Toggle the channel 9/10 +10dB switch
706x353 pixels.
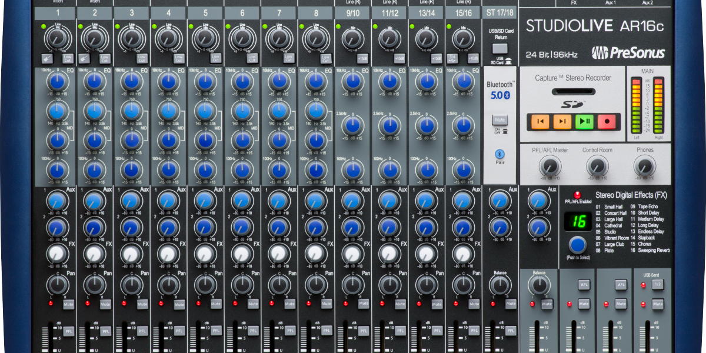click(x=363, y=58)
